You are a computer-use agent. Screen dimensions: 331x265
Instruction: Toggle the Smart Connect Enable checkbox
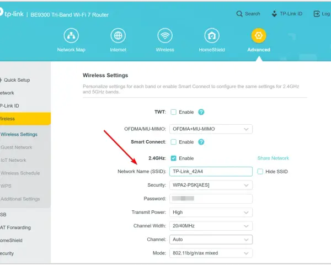pyautogui.click(x=174, y=142)
